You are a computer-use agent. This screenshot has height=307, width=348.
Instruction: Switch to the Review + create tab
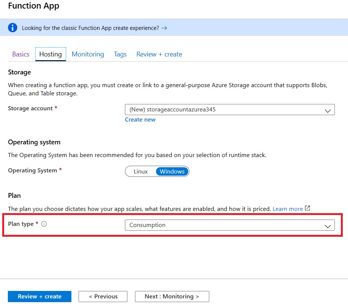pos(159,54)
